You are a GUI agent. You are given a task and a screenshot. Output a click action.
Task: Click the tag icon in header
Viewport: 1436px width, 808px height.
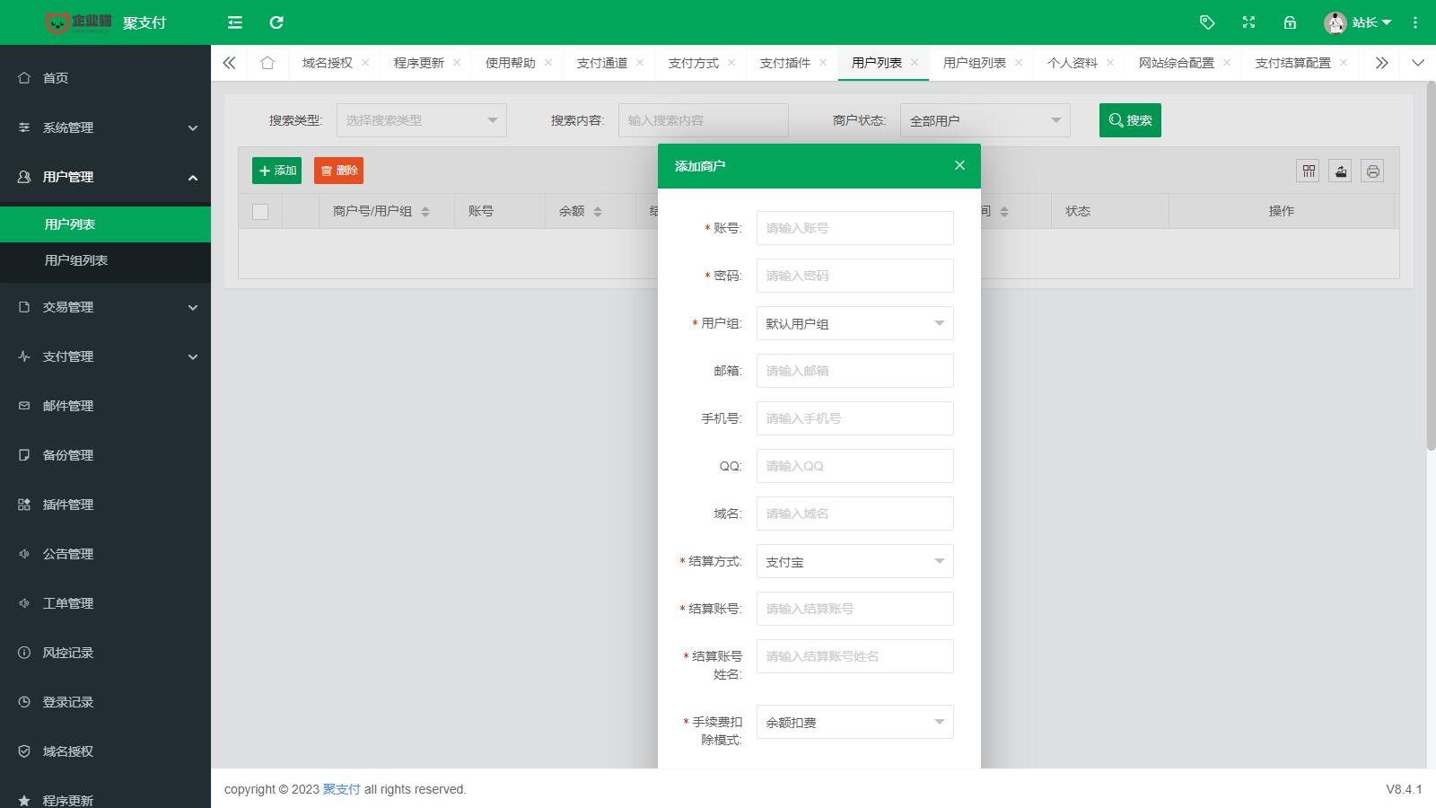point(1207,22)
